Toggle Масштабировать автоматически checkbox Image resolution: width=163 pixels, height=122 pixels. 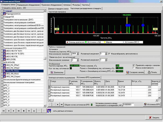pyautogui.click(x=109, y=53)
